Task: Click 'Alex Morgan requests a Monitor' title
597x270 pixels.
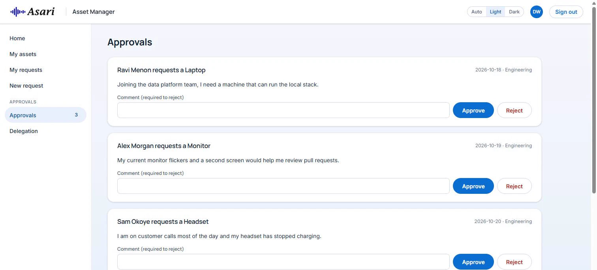Action: click(x=164, y=146)
